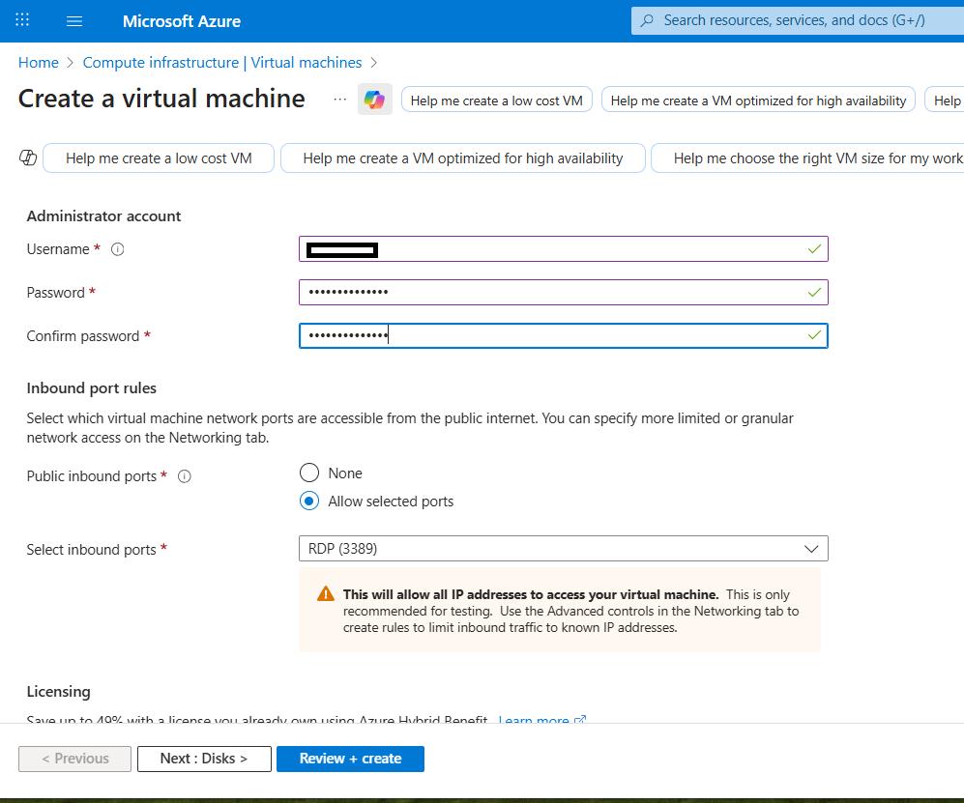Open the Select inbound ports dropdown
Viewport: 964px width, 803px height.
pyautogui.click(x=563, y=549)
